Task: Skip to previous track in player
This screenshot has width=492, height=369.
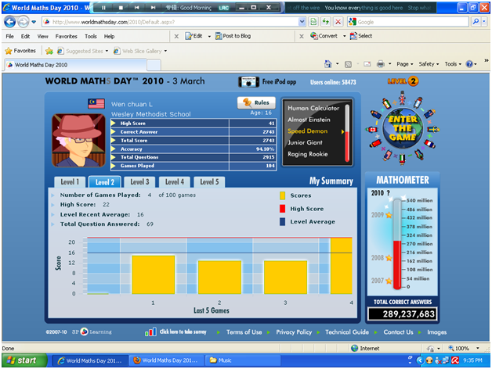Action: tap(137, 8)
